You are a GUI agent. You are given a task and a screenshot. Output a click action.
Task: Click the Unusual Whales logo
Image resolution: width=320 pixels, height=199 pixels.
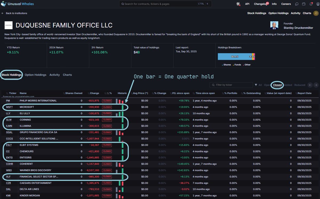18,4
